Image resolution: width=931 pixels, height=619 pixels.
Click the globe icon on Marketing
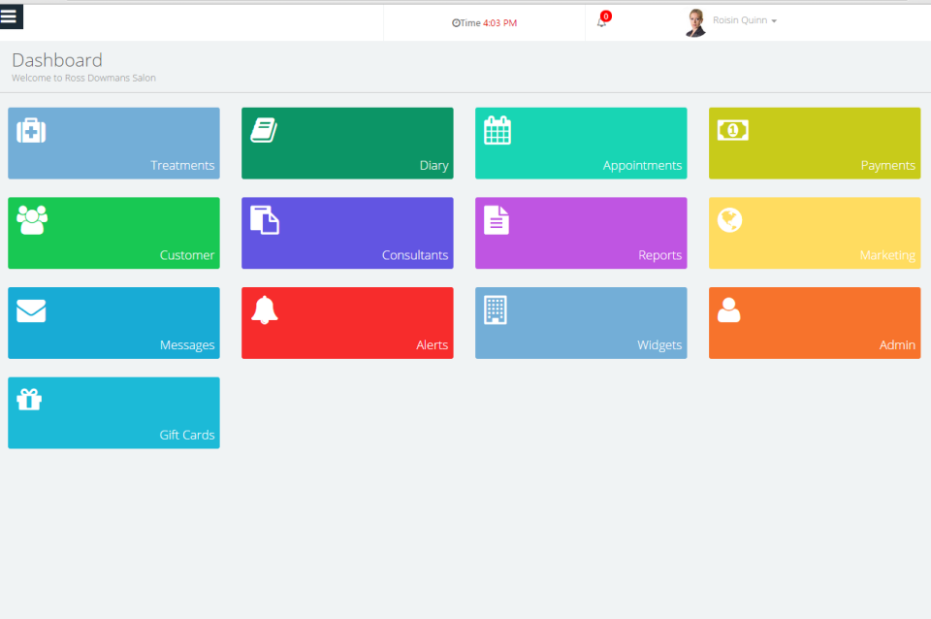(729, 220)
